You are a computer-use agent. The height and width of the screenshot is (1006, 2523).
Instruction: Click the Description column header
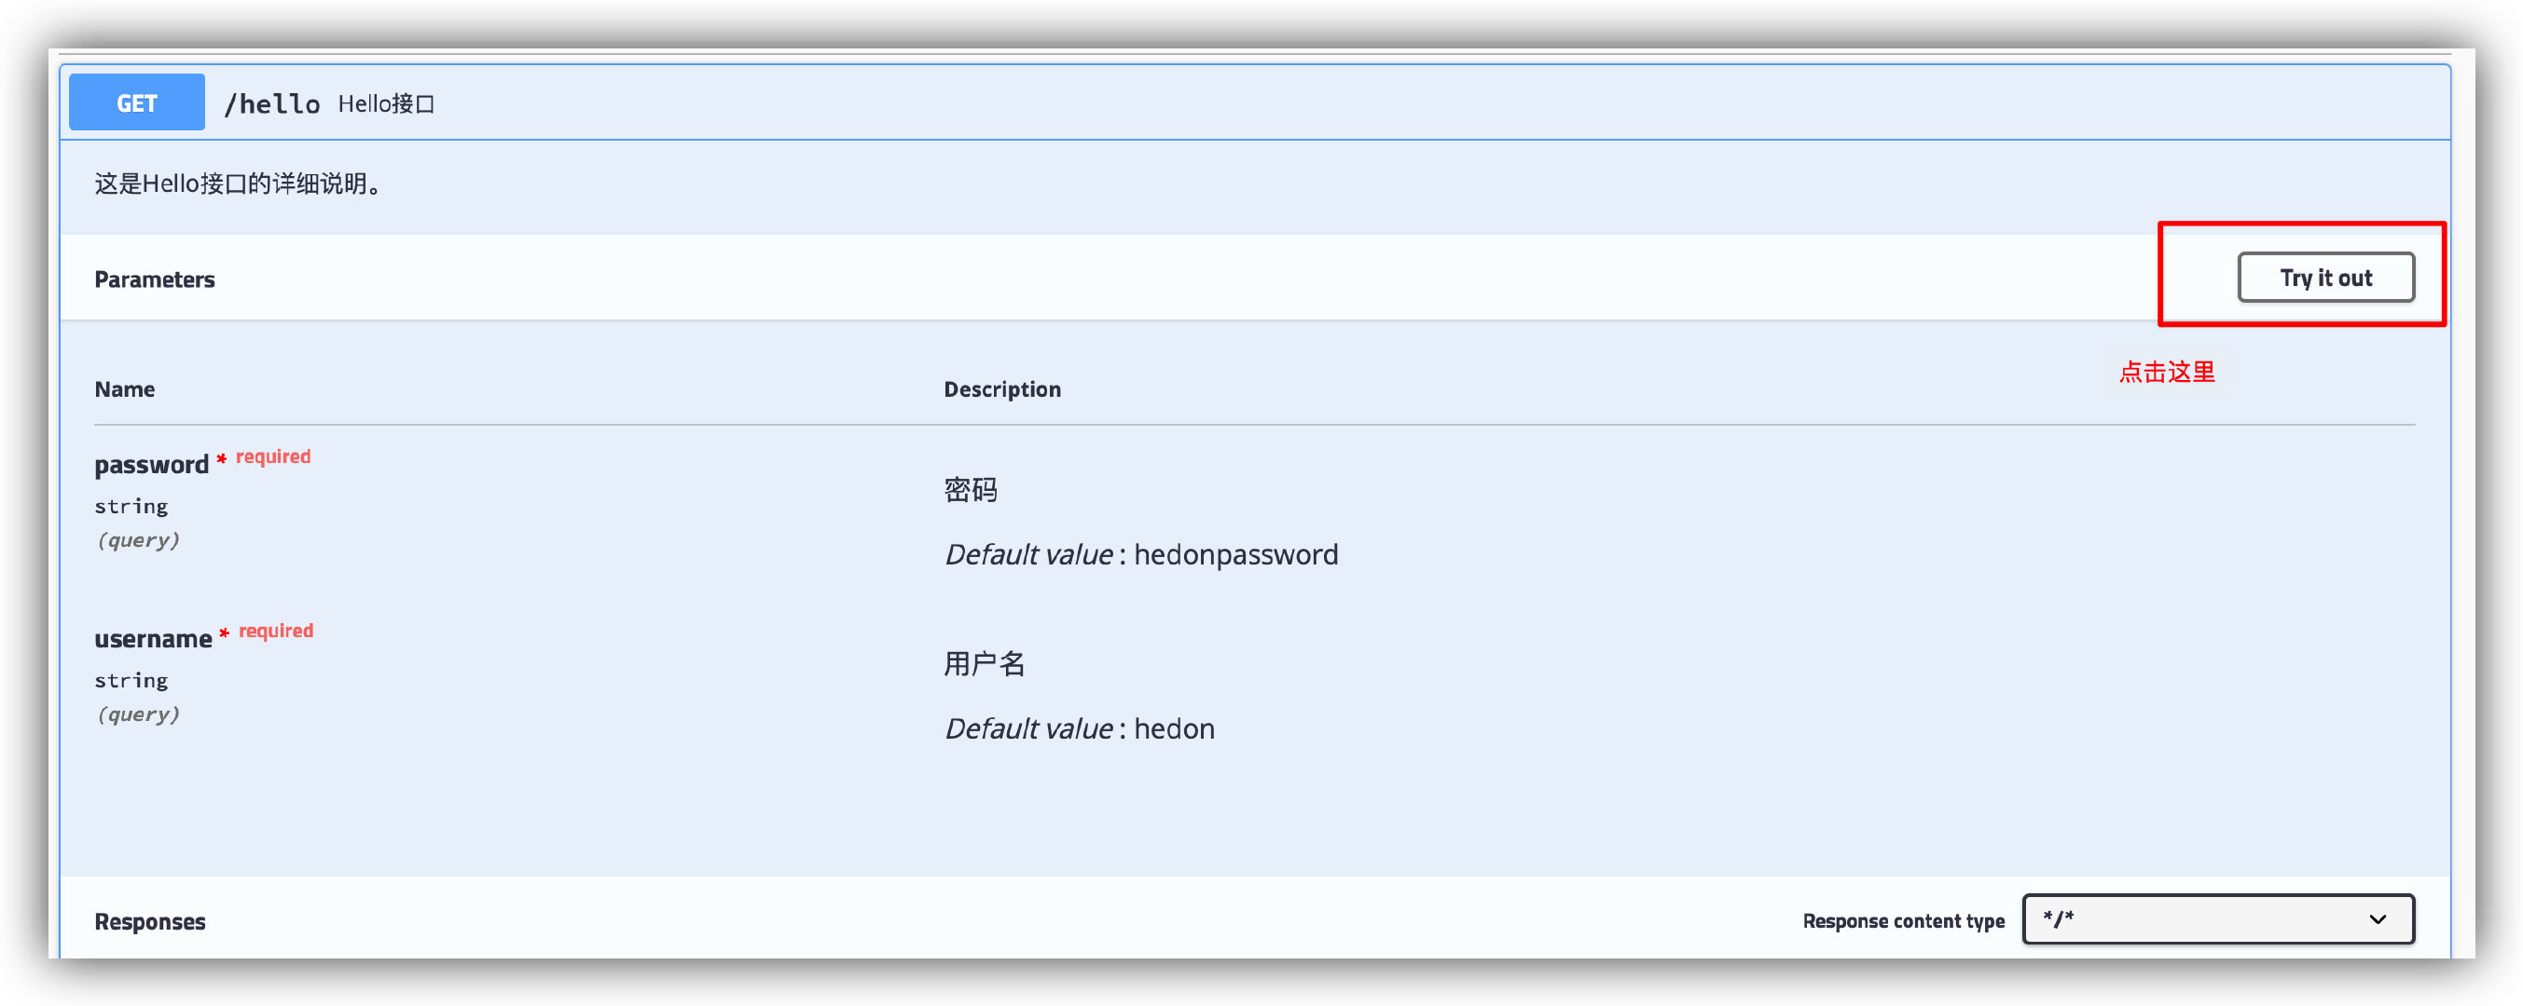click(x=1001, y=388)
